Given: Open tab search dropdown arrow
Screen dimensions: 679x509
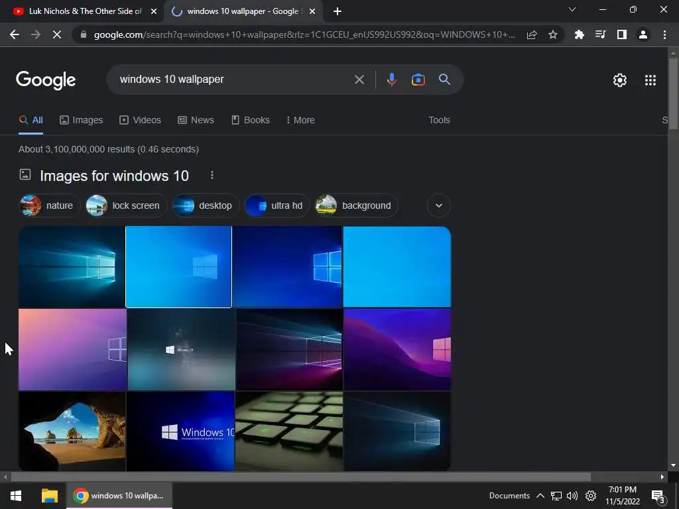Looking at the screenshot, I should coord(572,9).
